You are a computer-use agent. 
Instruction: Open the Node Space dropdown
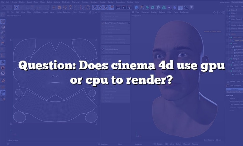237,2
